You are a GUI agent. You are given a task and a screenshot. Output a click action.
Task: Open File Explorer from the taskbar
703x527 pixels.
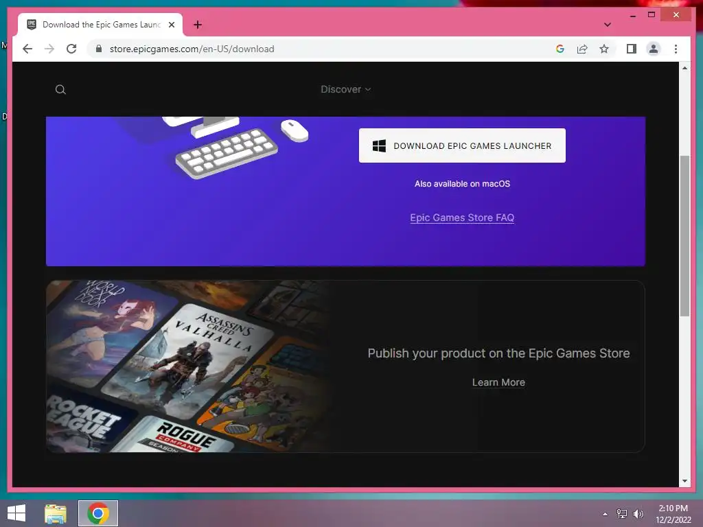[x=56, y=513]
